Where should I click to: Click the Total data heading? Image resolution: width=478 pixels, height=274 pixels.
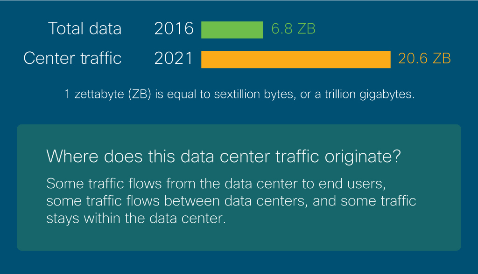click(85, 28)
